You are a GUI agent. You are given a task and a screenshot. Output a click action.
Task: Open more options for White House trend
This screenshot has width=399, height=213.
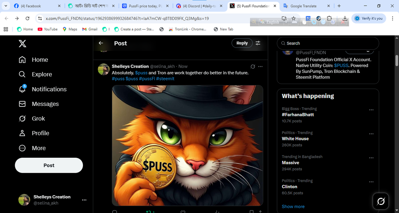pos(371,134)
